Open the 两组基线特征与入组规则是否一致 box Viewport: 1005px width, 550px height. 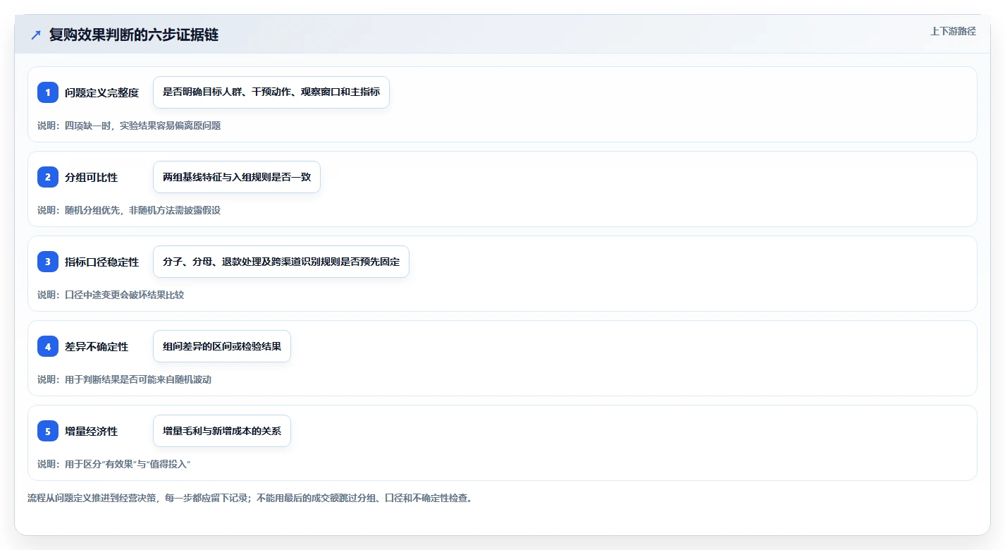[237, 177]
